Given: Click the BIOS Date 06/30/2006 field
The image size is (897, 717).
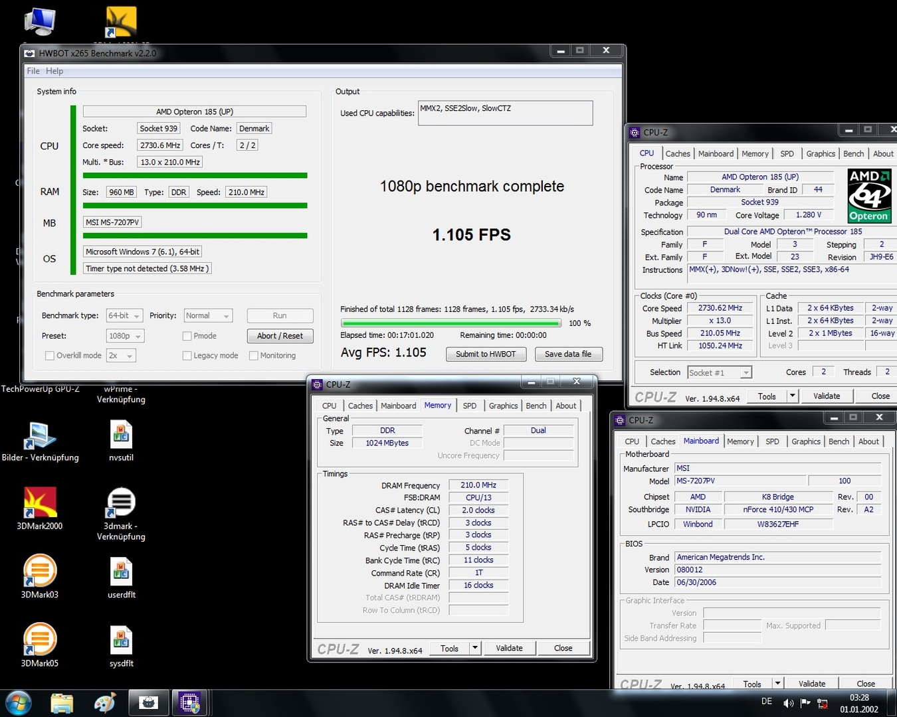Looking at the screenshot, I should coord(778,582).
